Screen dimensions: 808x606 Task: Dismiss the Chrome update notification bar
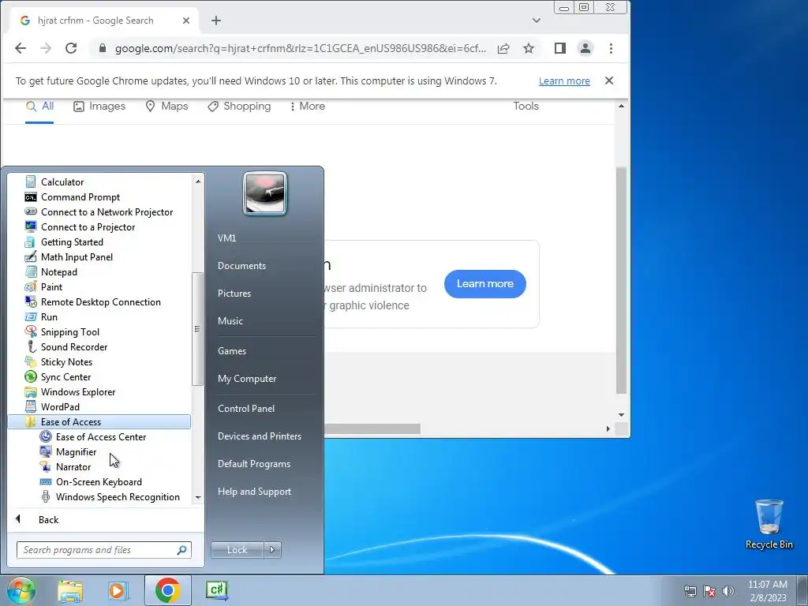[x=609, y=80]
